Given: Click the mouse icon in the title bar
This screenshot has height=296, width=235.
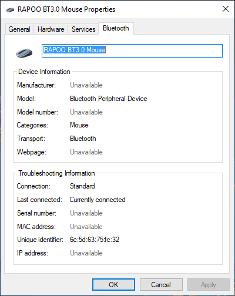Looking at the screenshot, I should coord(10,9).
